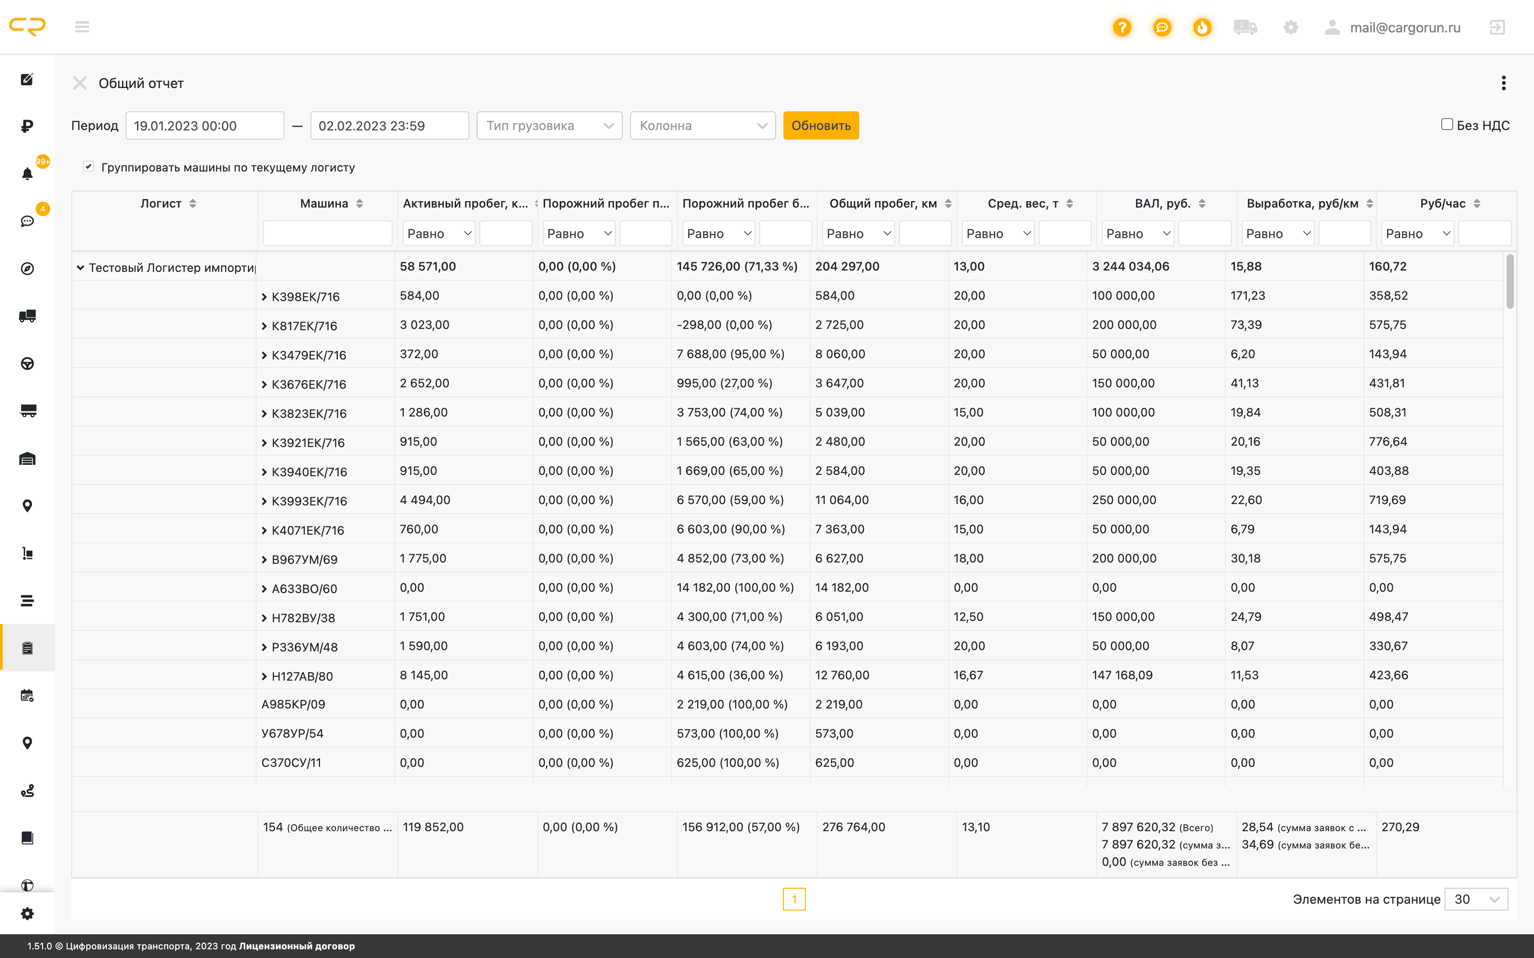Open Равно filter under Общий пробег
1534x958 pixels.
tap(858, 233)
